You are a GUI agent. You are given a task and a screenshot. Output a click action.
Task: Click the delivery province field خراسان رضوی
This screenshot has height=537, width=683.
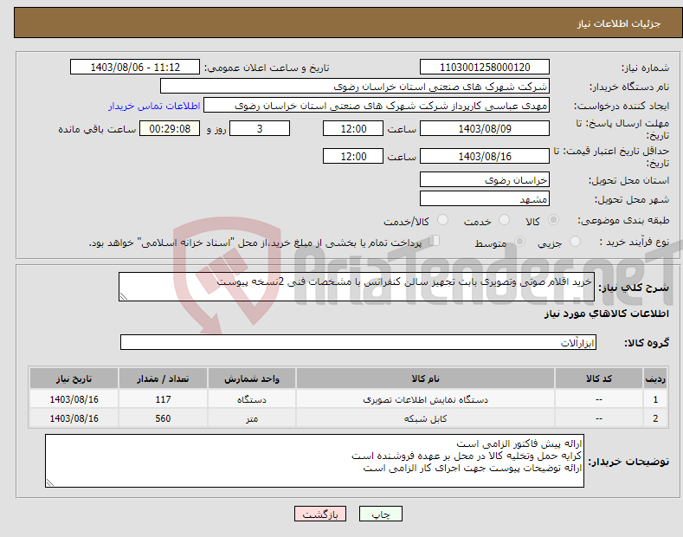485,179
